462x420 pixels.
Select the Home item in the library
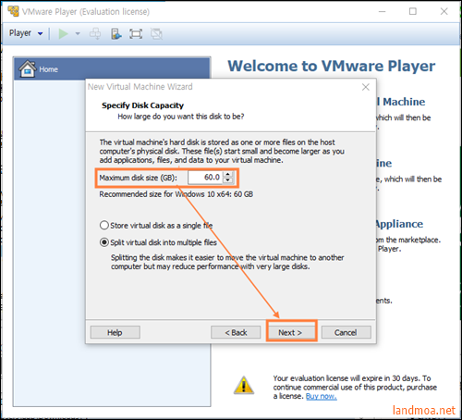coord(112,69)
